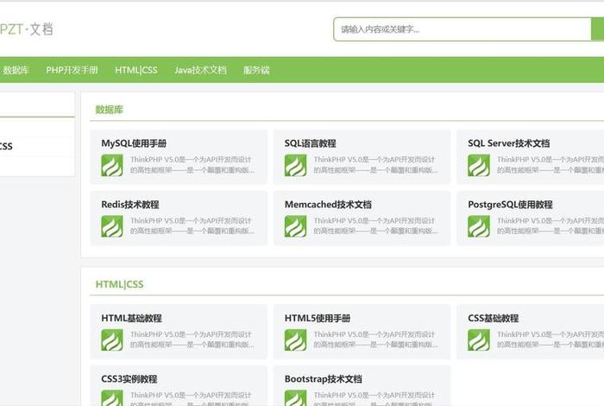The image size is (604, 406).
Task: Select the CSS item in left sidebar
Action: [6, 146]
